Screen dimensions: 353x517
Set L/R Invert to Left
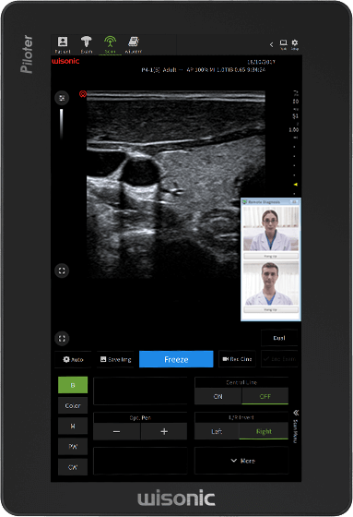point(217,431)
